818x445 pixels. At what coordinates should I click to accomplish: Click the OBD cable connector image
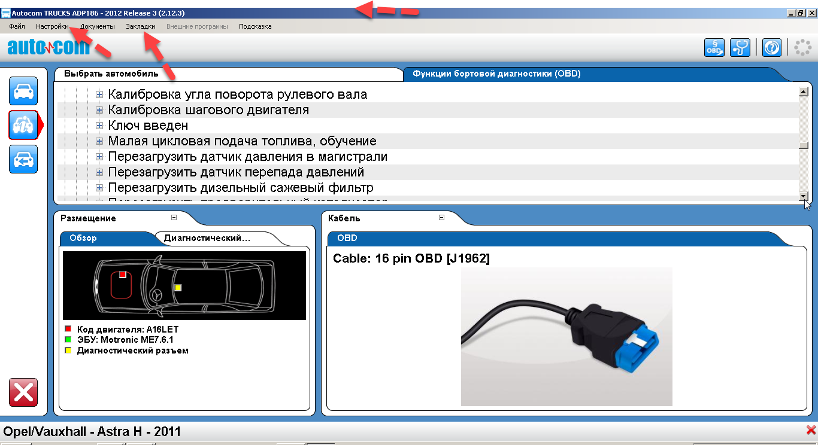[566, 337]
